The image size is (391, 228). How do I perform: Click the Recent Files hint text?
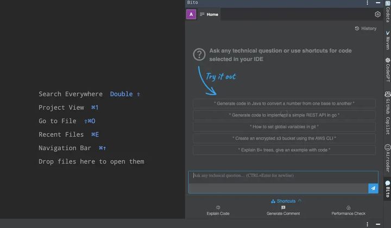61,135
